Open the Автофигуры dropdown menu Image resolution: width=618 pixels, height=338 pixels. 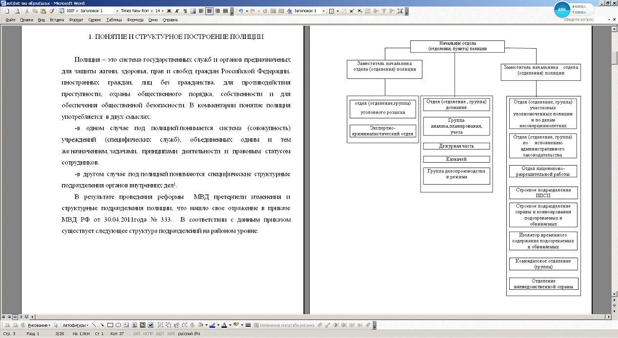coord(76,325)
